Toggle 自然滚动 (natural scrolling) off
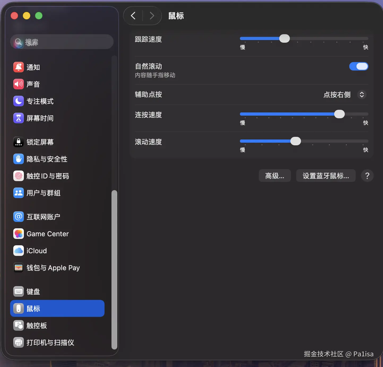Viewport: 383px width, 367px height. pos(359,66)
